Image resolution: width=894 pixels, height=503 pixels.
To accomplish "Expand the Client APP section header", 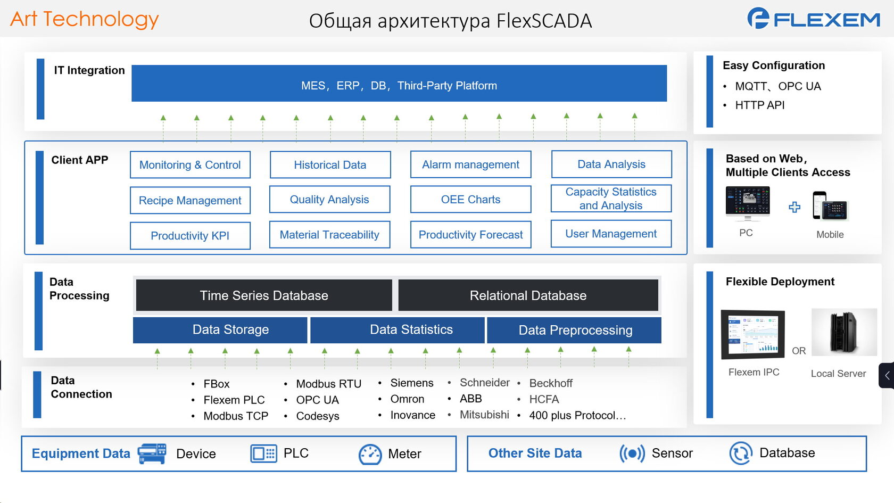I will coord(80,160).
